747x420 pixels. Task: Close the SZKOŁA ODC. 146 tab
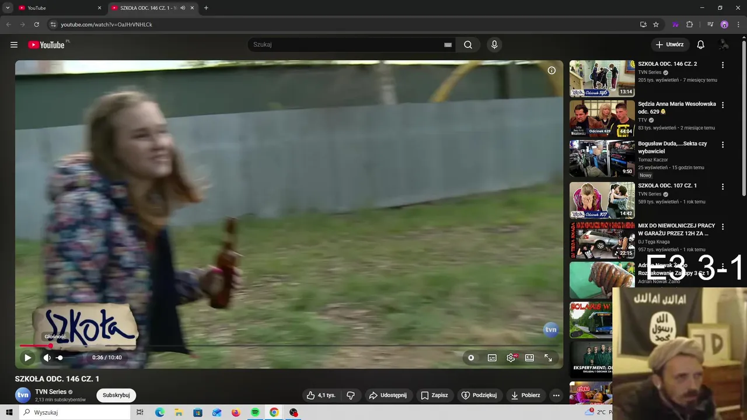192,8
